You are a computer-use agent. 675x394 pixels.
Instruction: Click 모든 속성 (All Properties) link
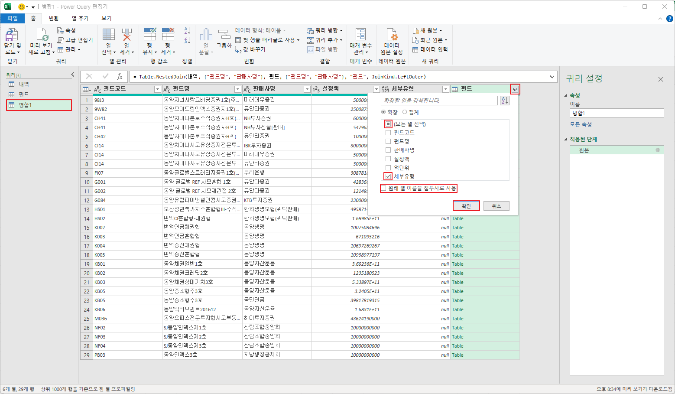click(581, 124)
